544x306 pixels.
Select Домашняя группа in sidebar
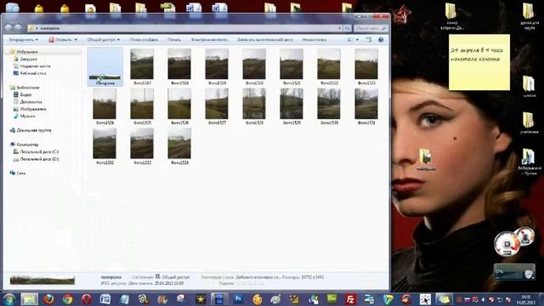click(x=31, y=130)
